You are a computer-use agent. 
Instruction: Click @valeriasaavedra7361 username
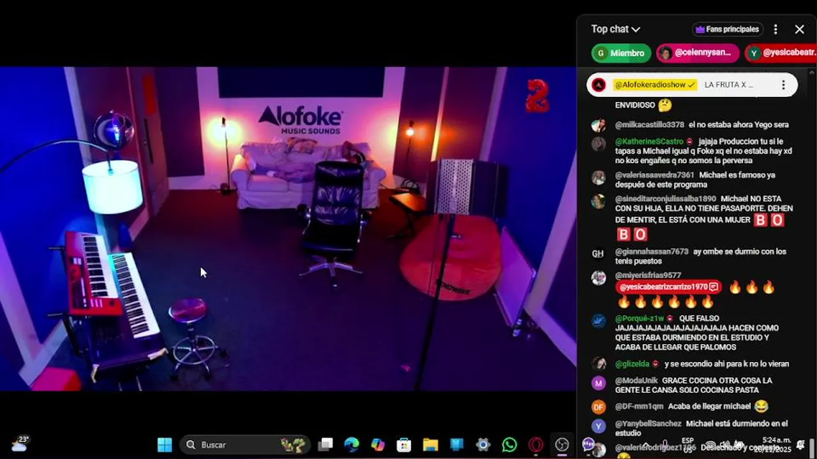coord(655,175)
